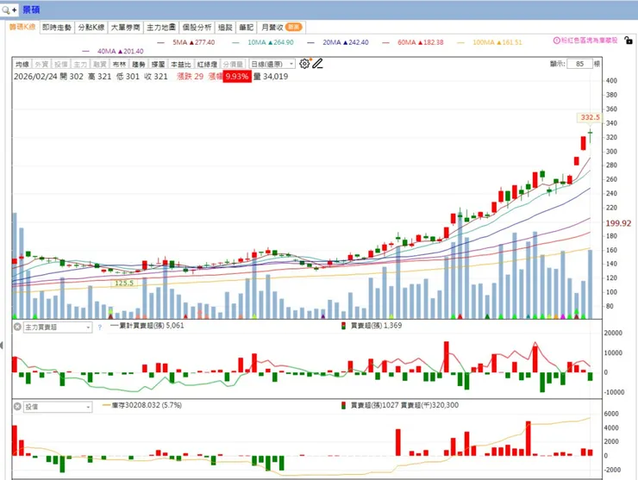Viewport: 638px width, 480px height.
Task: Toggle the 本益比 overlay button
Action: coord(181,65)
